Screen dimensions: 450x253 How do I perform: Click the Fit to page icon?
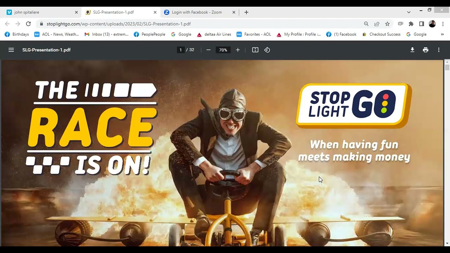point(255,50)
